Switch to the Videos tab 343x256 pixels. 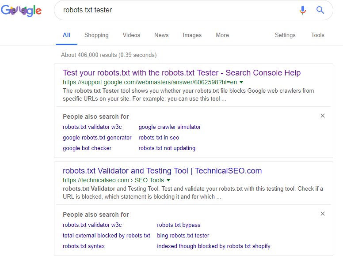[131, 35]
